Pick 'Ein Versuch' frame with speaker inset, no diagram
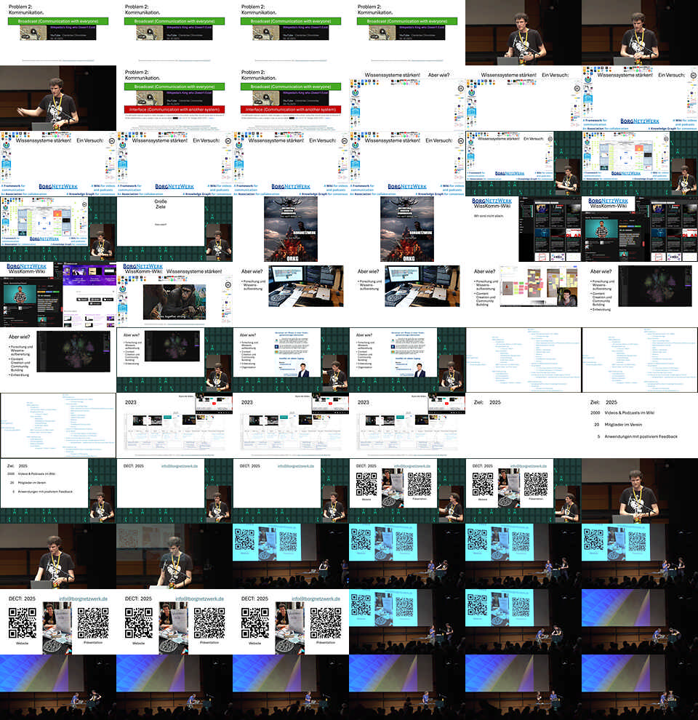This screenshot has width=698, height=720. coord(523,164)
